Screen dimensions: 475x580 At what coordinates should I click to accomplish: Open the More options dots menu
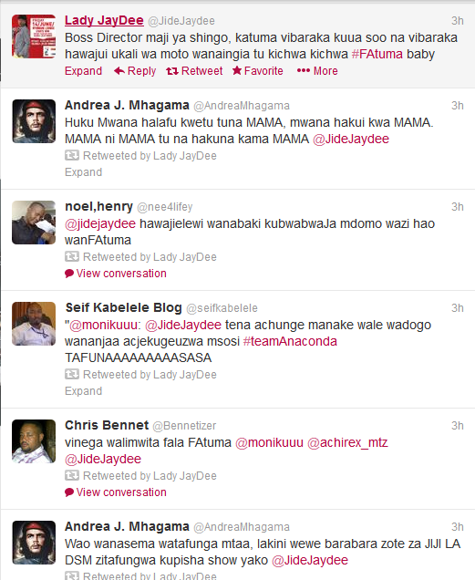pos(317,70)
